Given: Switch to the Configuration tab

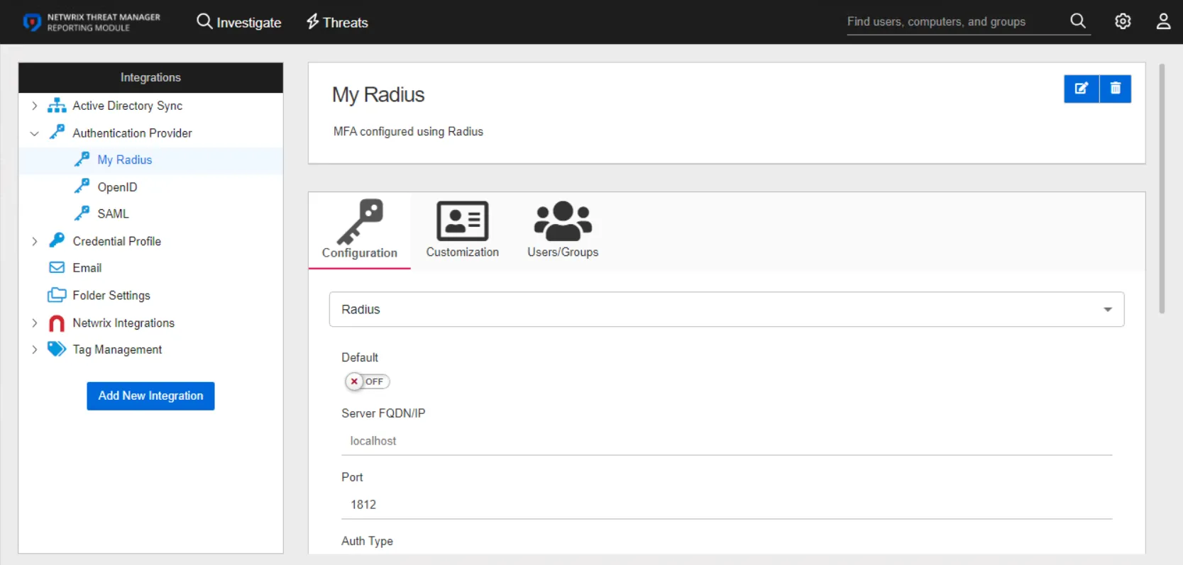Looking at the screenshot, I should point(360,230).
